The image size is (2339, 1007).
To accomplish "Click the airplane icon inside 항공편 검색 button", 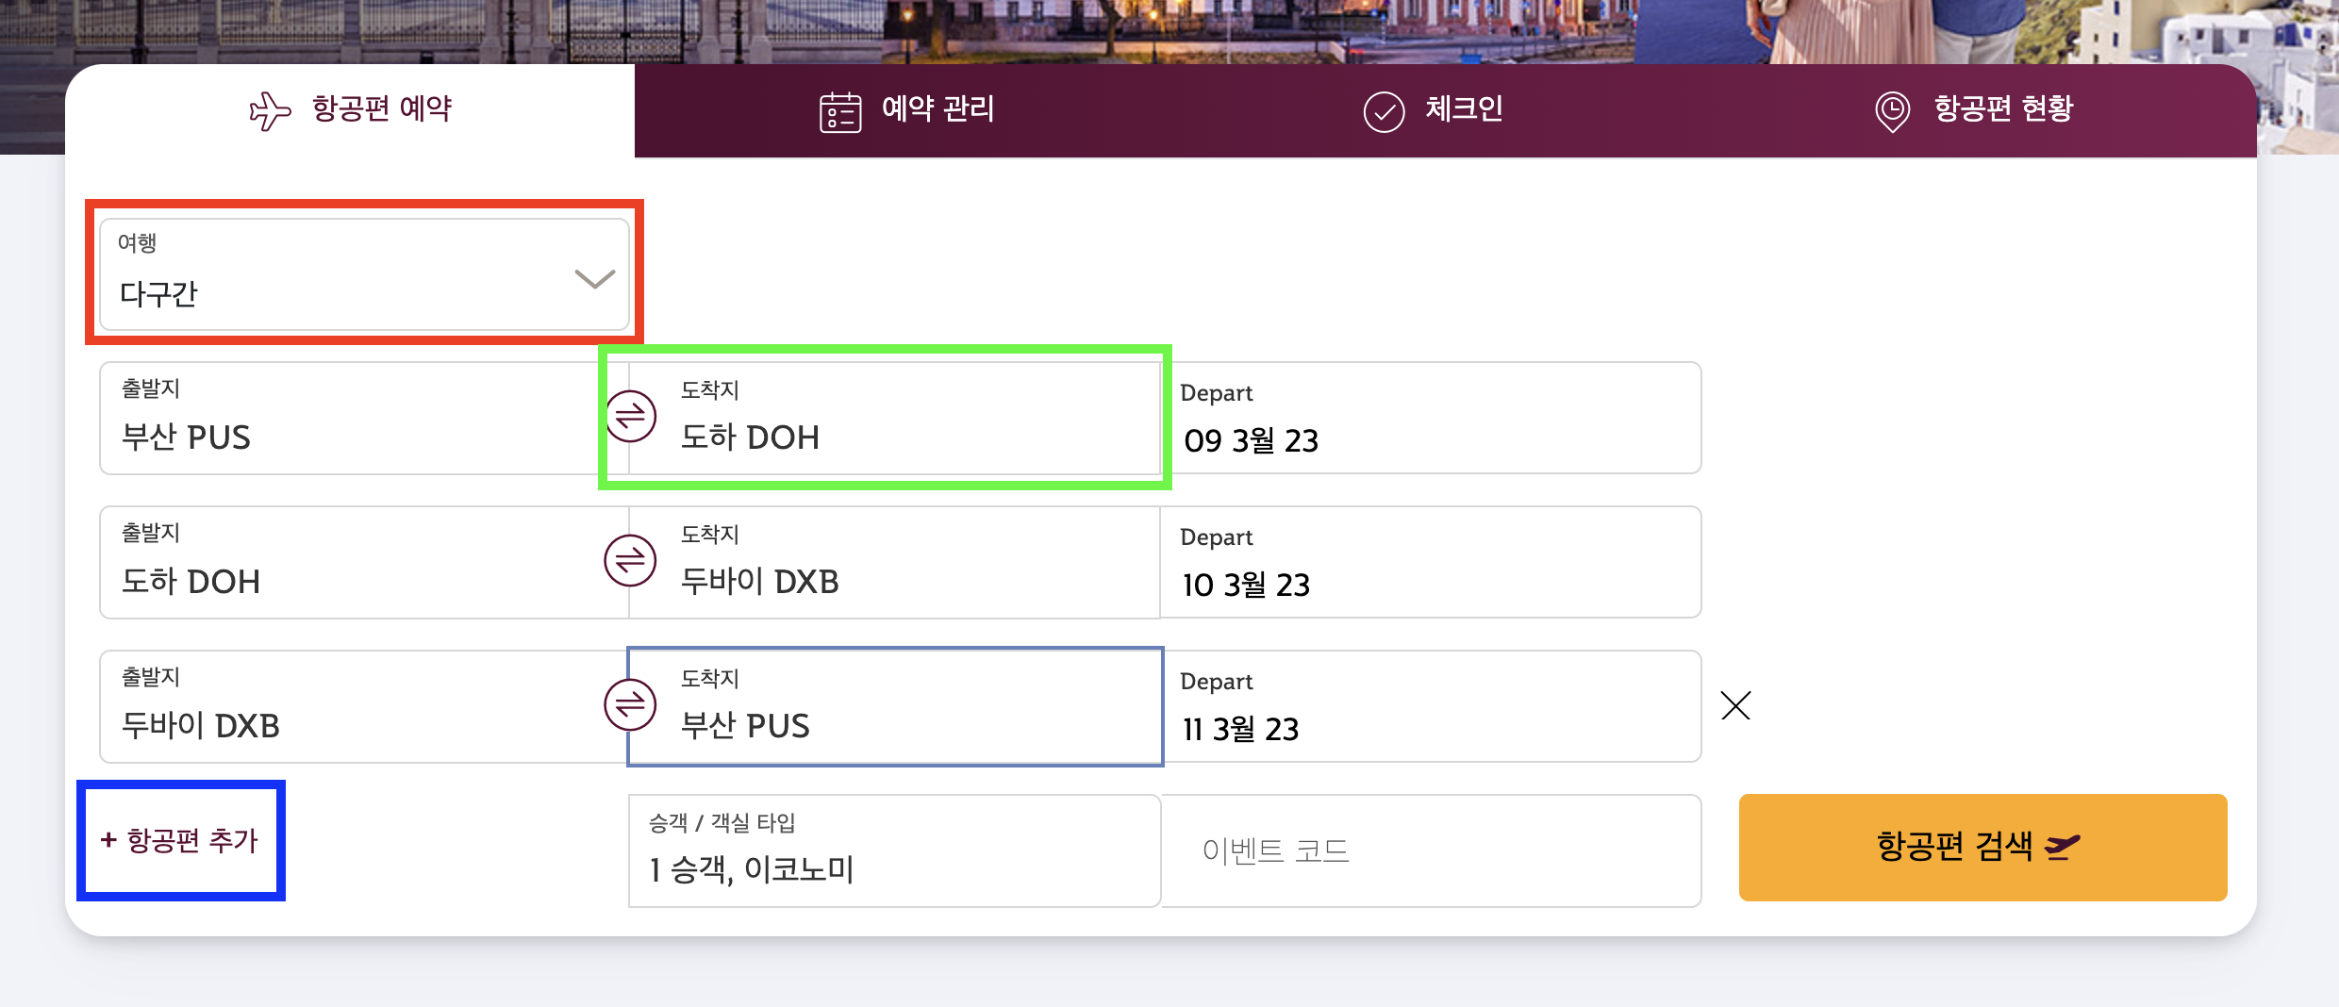I will point(2060,846).
